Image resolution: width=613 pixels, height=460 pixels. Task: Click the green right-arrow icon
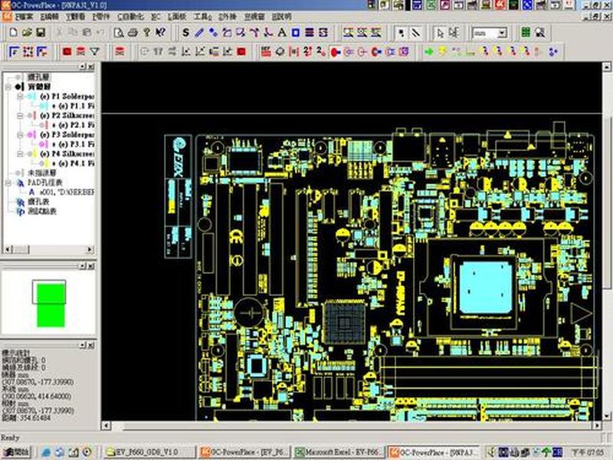tap(428, 51)
